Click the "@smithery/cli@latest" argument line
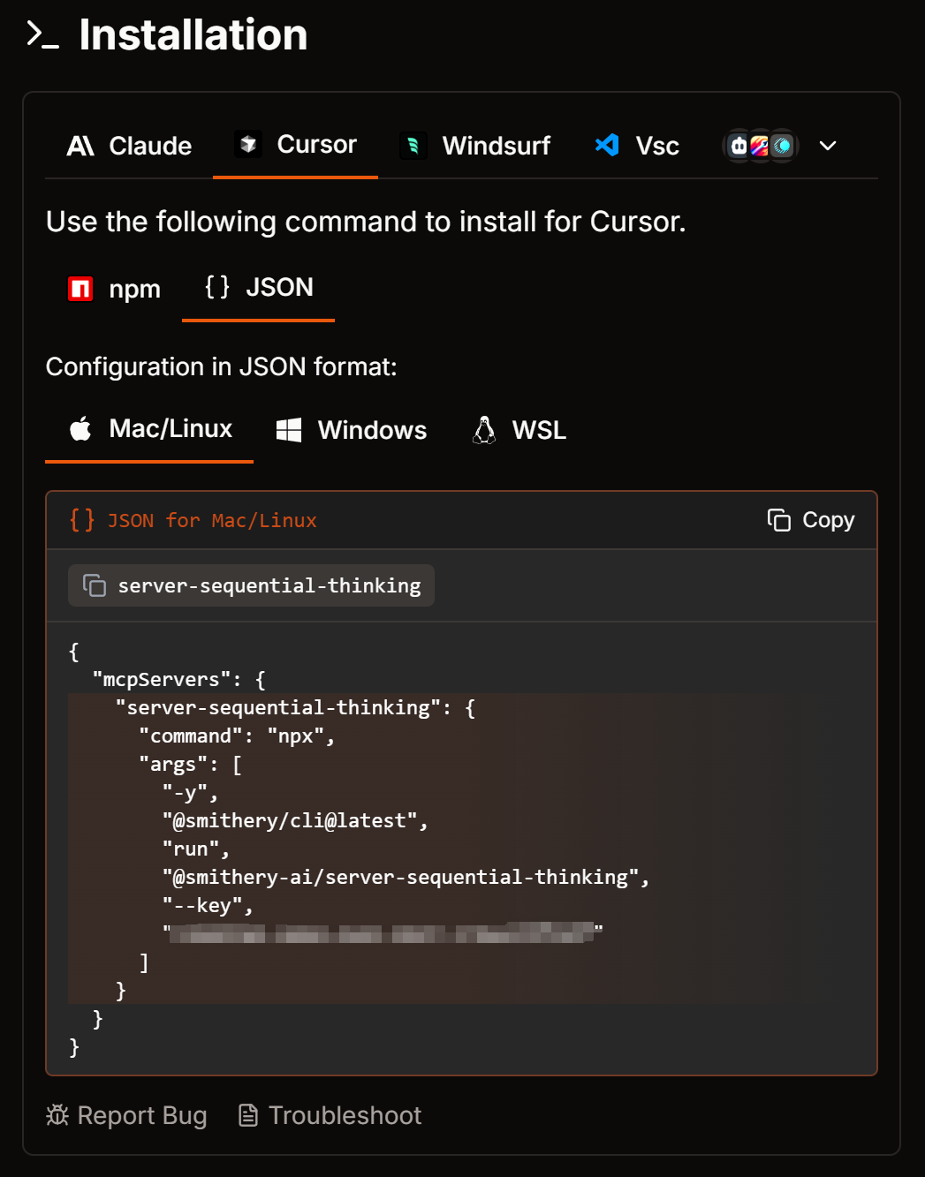 click(x=295, y=821)
